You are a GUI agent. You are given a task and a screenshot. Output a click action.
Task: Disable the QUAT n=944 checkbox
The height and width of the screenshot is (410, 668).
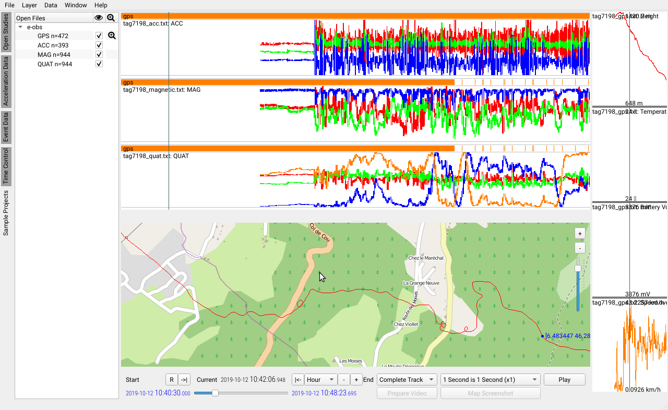pyautogui.click(x=99, y=64)
